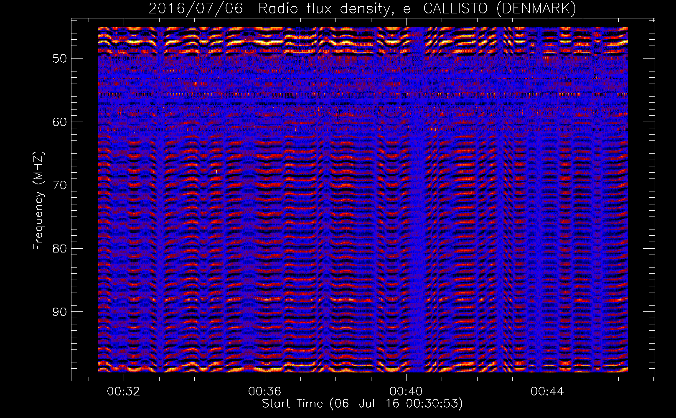The image size is (676, 418).
Task: Click the 00:36 time tick label
Action: (265, 392)
